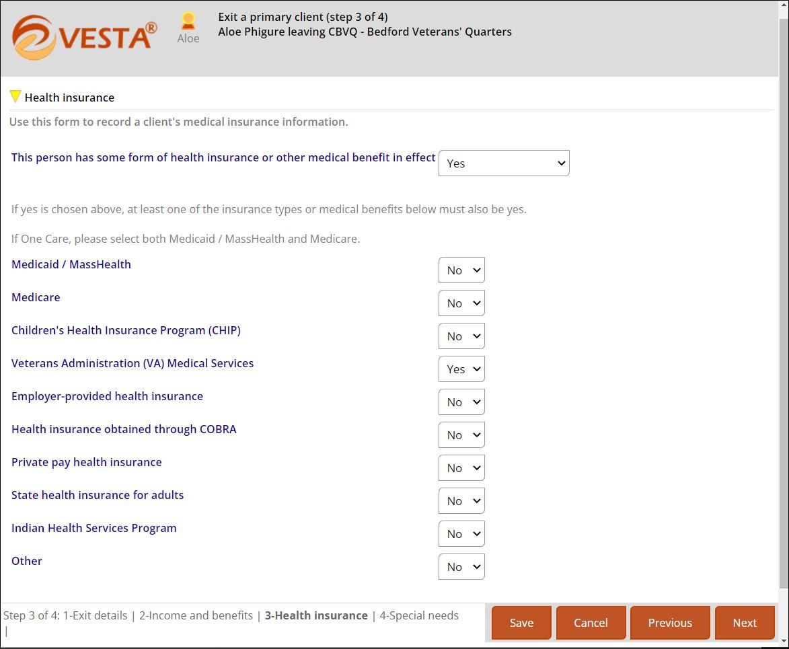Screen dimensions: 789x649
Task: Click the Medicare label
Action: pyautogui.click(x=36, y=297)
